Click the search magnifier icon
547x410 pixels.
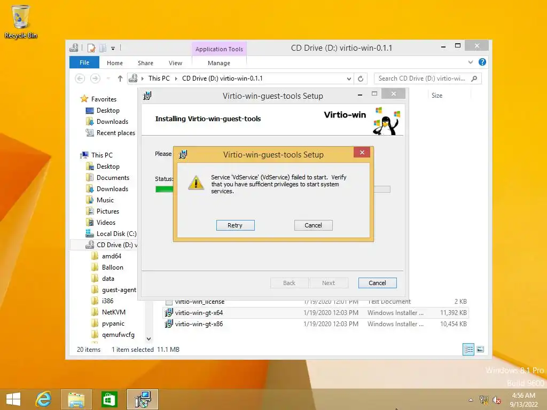(474, 78)
